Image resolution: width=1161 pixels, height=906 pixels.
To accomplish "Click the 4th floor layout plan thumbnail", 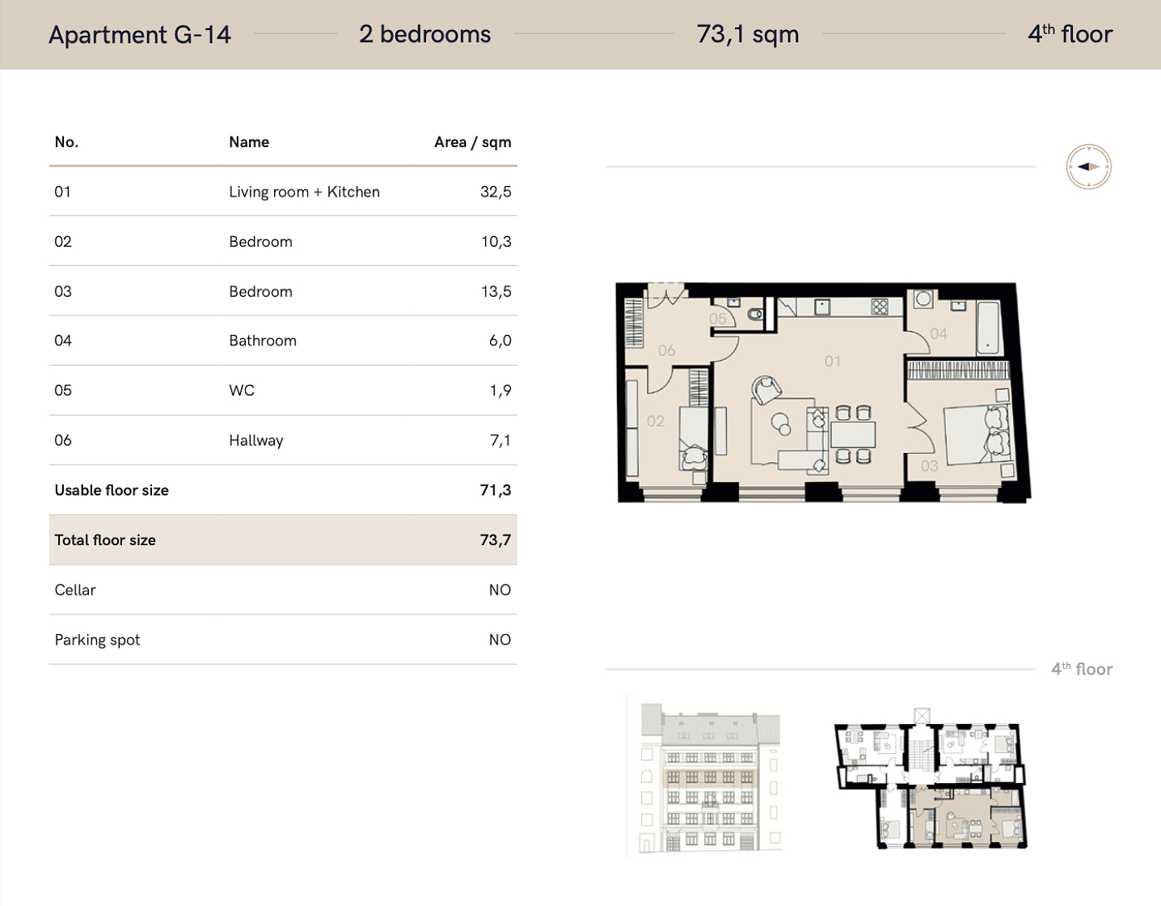I will (x=931, y=779).
